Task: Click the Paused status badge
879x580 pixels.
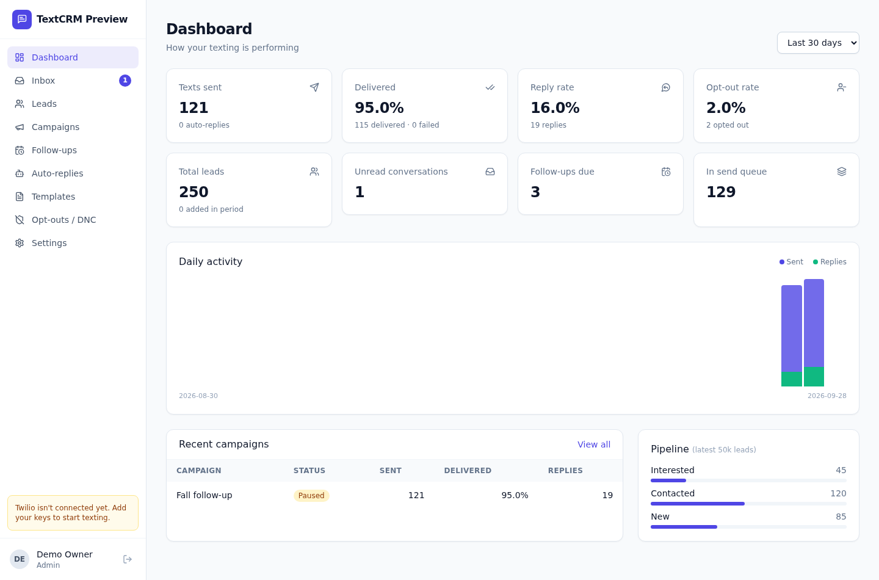Action: (x=311, y=496)
